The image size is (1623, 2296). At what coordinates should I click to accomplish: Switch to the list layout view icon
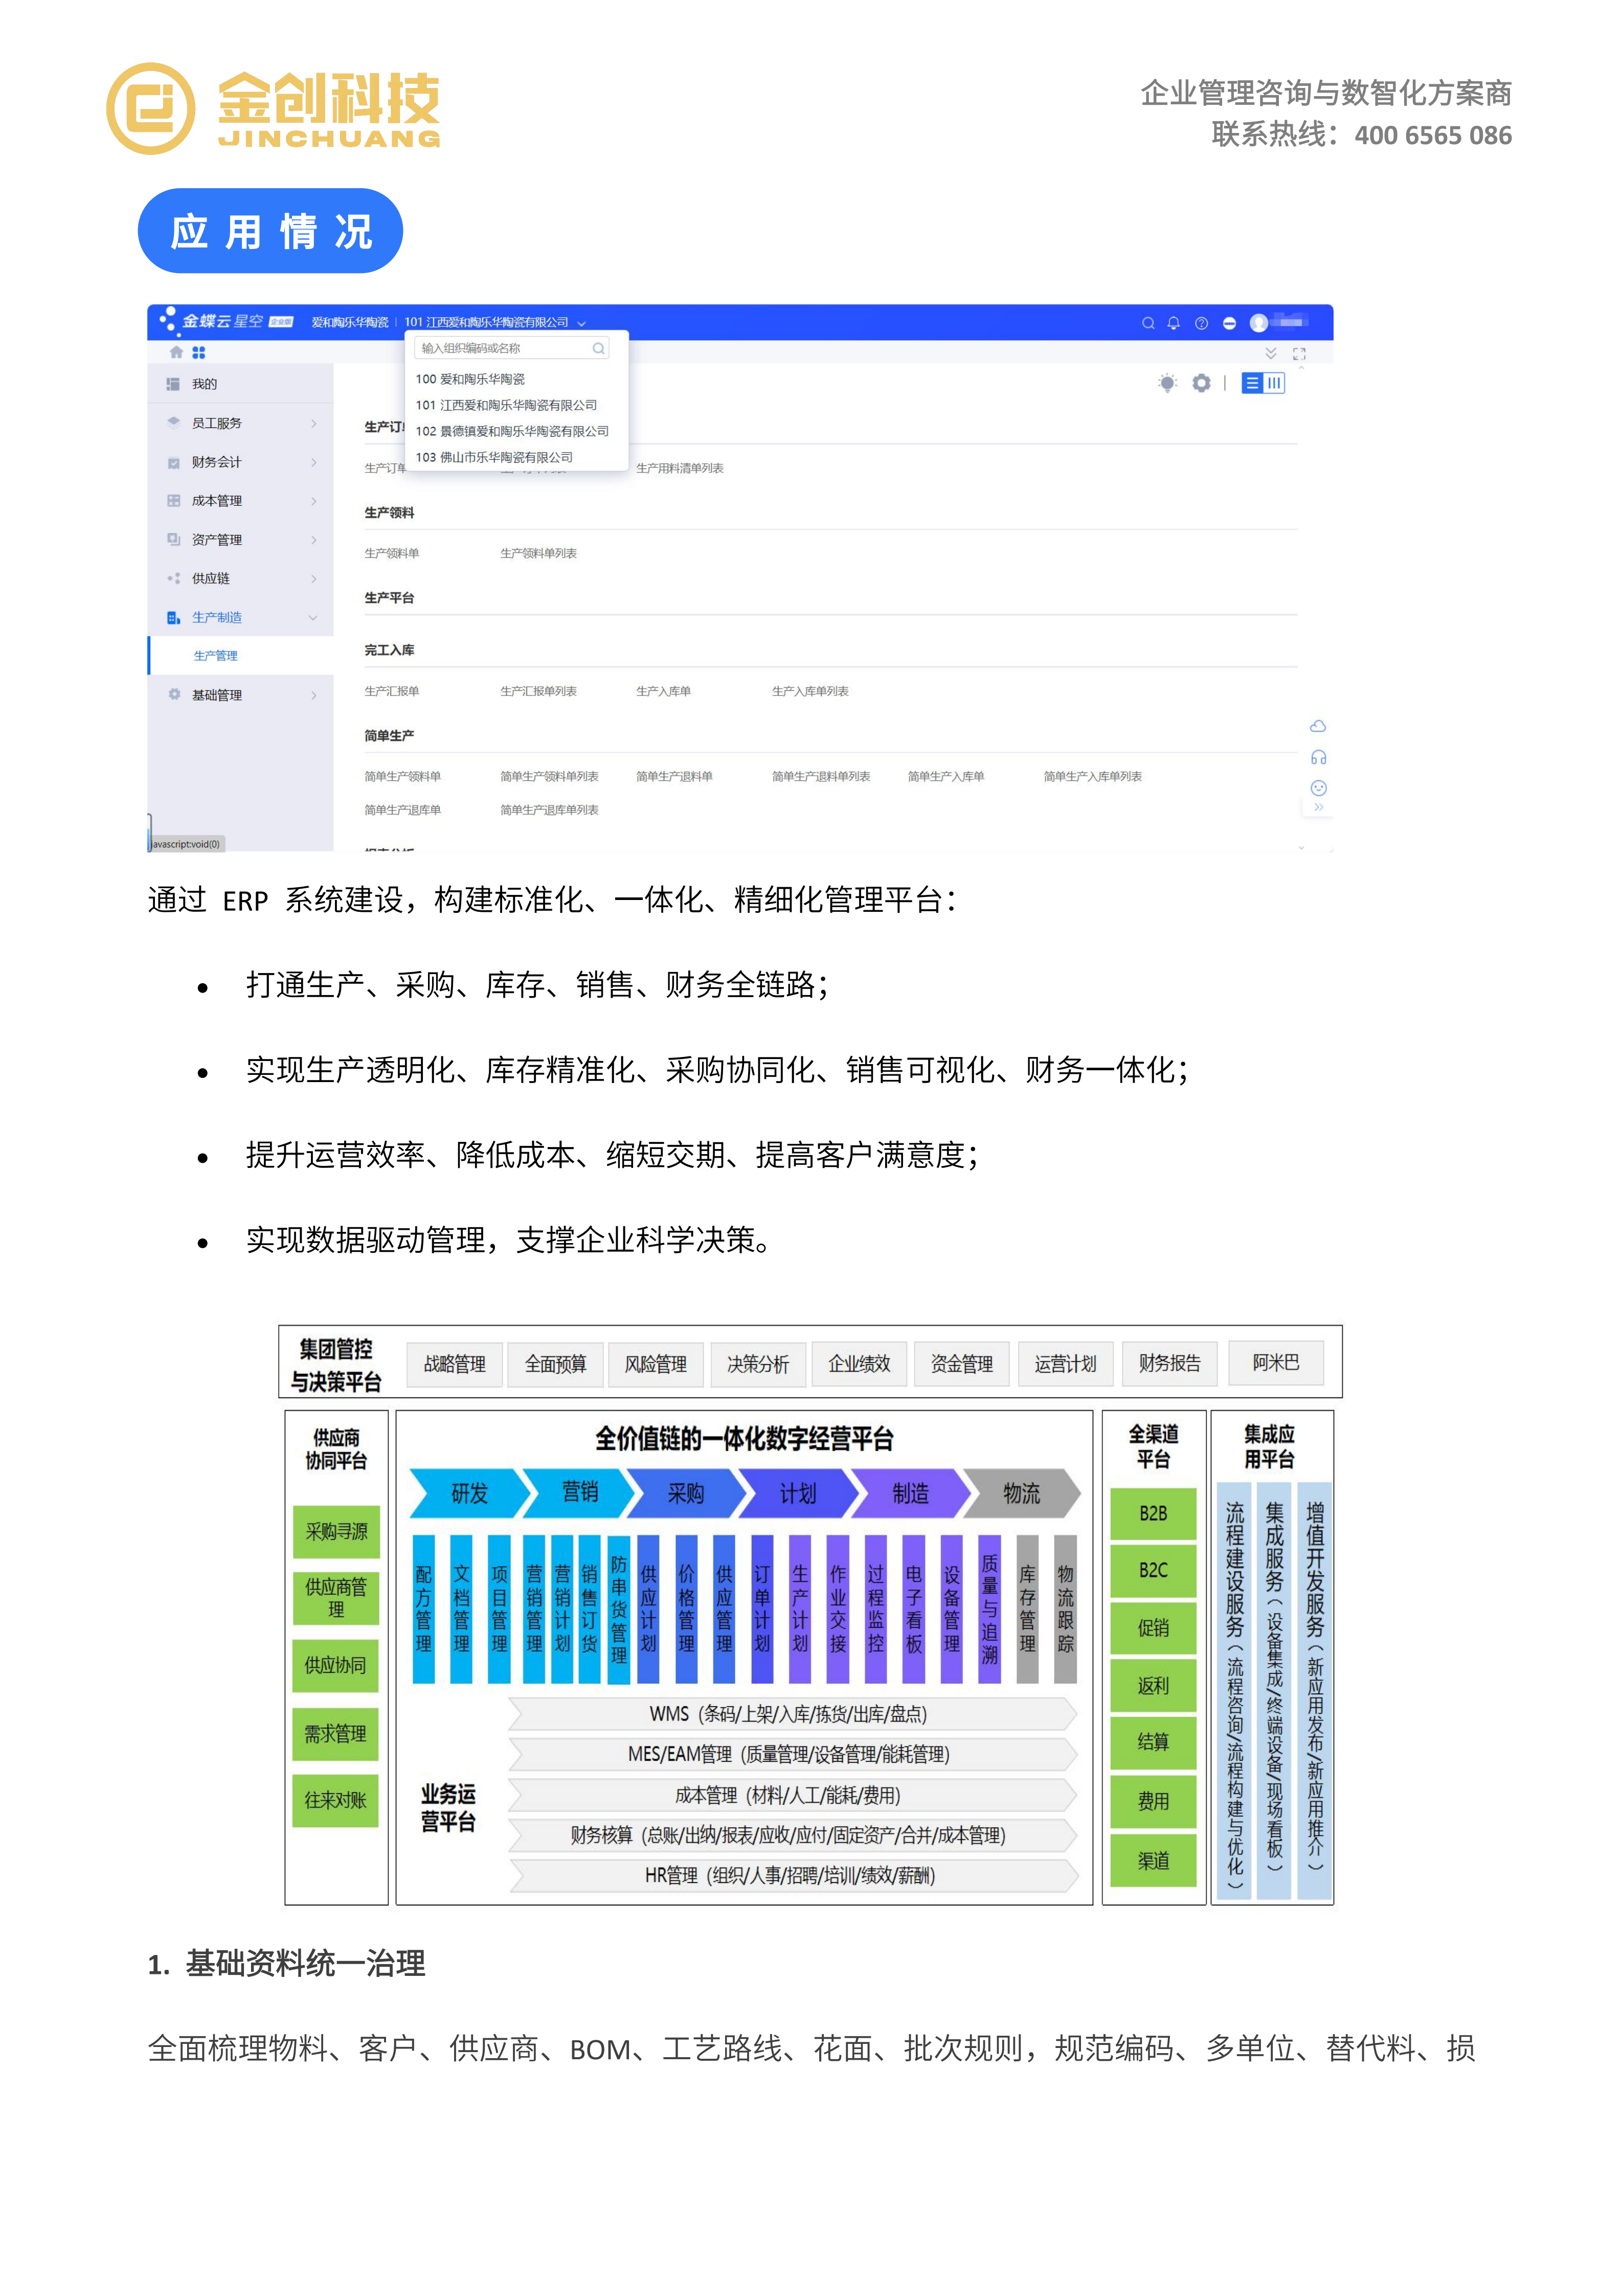pos(1252,383)
